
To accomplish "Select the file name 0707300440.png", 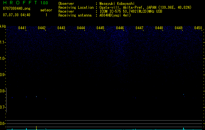I will click(17, 9).
